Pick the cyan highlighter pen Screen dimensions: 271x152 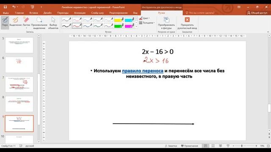tap(129, 19)
